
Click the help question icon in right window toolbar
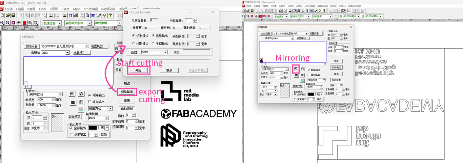pyautogui.click(x=324, y=11)
